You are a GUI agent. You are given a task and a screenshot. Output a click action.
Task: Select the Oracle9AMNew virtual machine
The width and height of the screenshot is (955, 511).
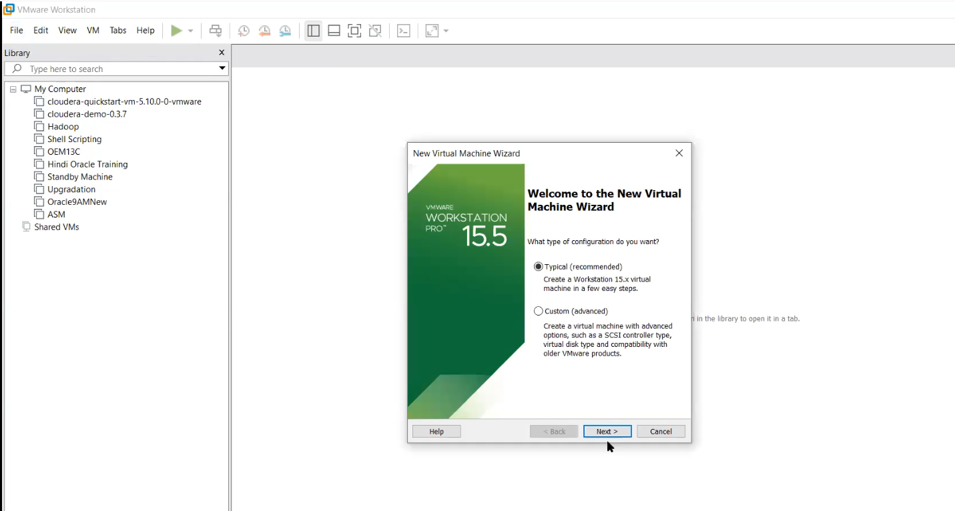pyautogui.click(x=77, y=202)
